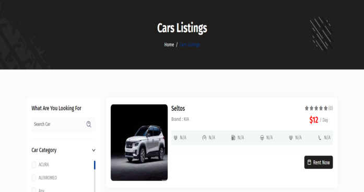This screenshot has height=192, width=364.
Task: Open the Seltos car title link
Action: pyautogui.click(x=178, y=108)
